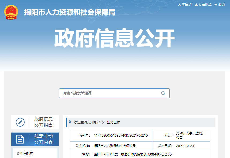Viewport: 230px width, 158px height.
Task: Expand 组织机构 item in sidebar
Action: (27, 153)
